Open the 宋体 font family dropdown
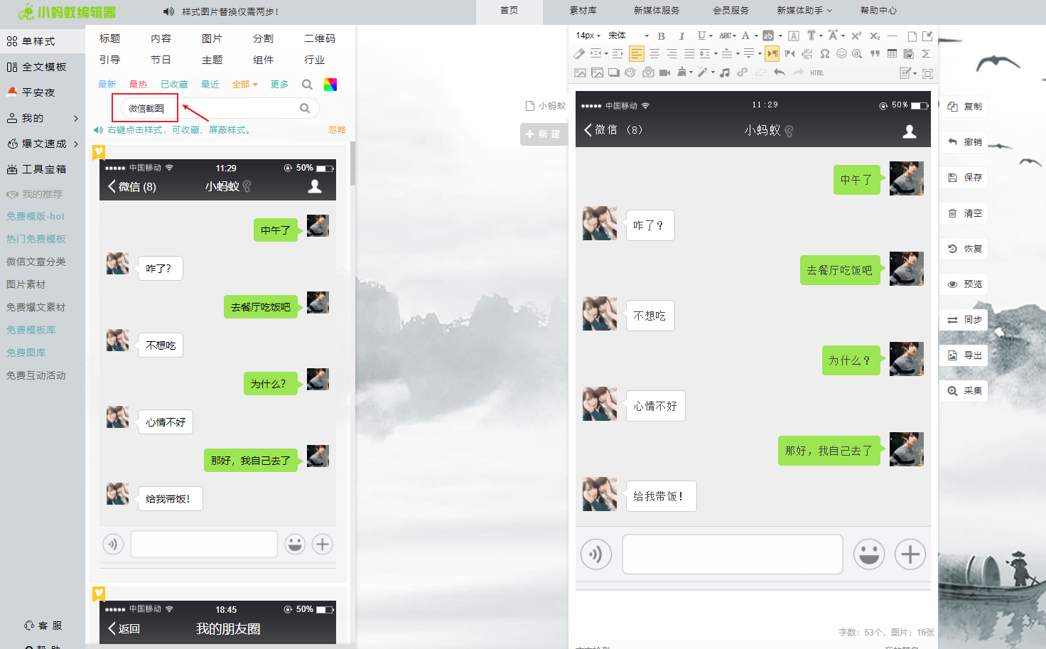The image size is (1046, 649). click(x=628, y=36)
